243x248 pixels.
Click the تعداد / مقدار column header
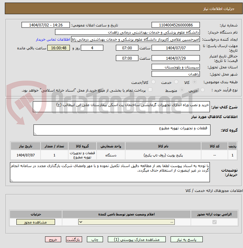tap(54, 146)
